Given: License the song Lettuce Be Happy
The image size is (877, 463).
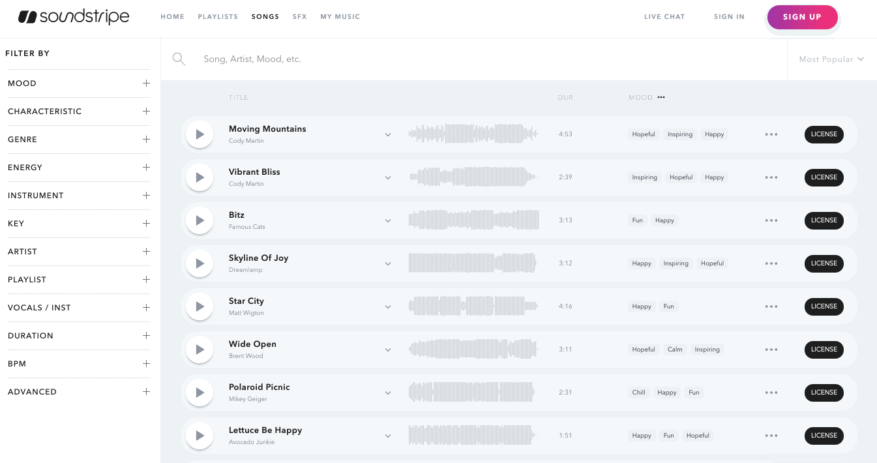Looking at the screenshot, I should coord(824,436).
